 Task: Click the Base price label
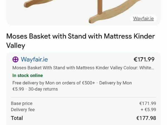(21, 103)
